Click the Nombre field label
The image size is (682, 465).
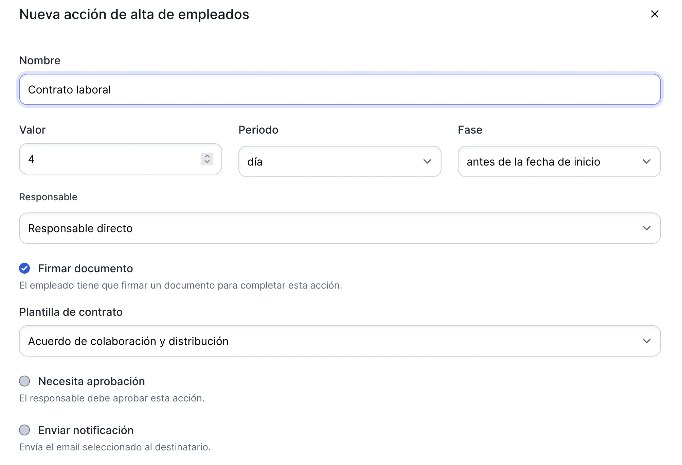coord(40,61)
